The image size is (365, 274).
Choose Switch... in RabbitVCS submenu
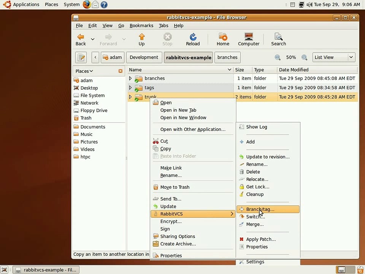(268, 217)
